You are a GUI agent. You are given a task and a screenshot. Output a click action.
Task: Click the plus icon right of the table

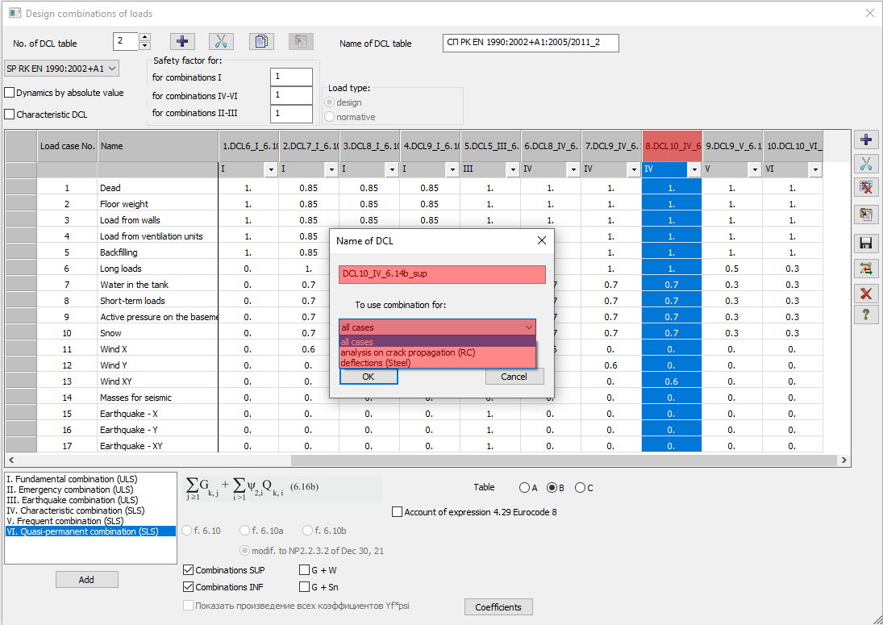866,140
